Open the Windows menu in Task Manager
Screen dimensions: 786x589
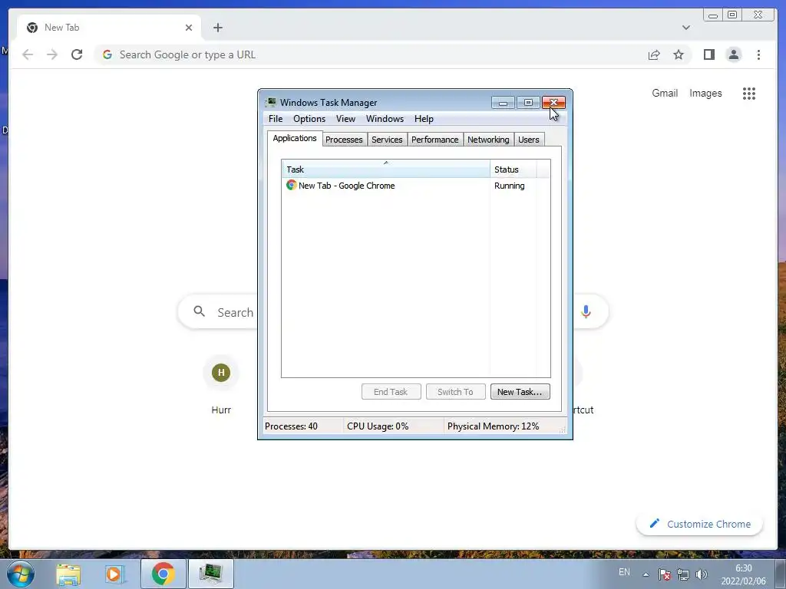tap(385, 119)
